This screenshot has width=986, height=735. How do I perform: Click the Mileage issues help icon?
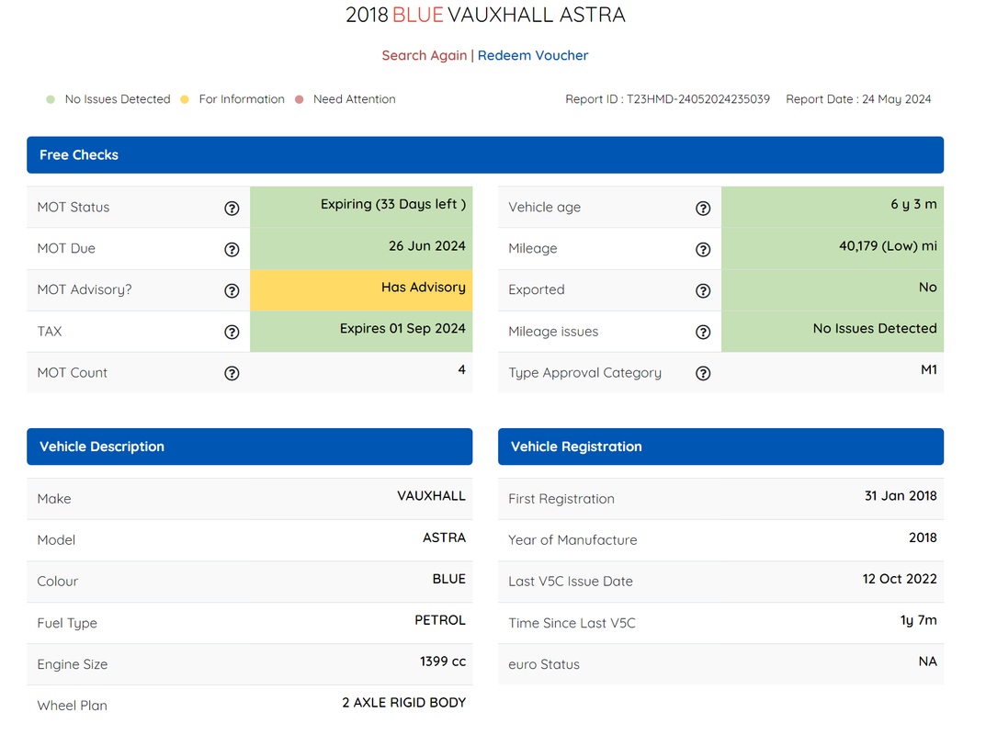pyautogui.click(x=703, y=332)
